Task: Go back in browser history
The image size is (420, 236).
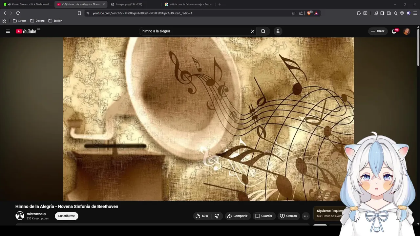Action: pos(5,13)
